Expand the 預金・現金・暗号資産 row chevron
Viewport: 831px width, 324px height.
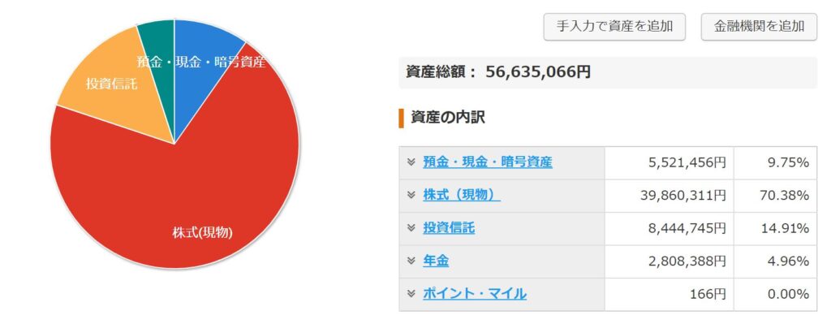point(411,162)
